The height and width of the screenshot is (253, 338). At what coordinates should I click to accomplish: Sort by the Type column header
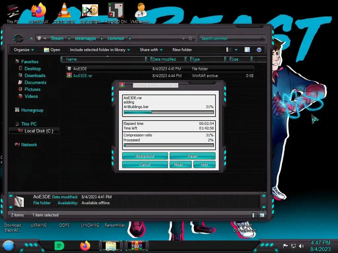point(208,59)
